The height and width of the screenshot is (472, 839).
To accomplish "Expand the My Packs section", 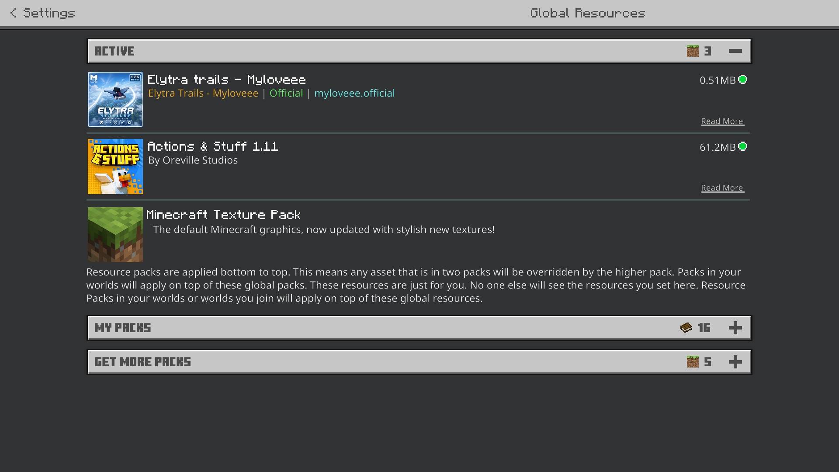I will pos(419,328).
